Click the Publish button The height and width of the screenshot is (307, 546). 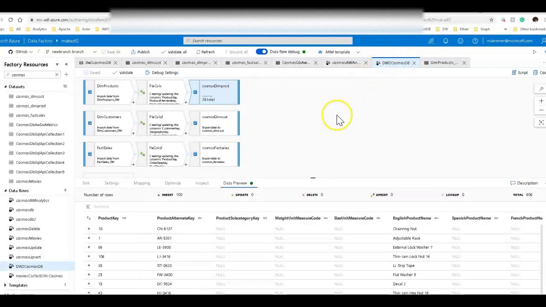(x=140, y=52)
